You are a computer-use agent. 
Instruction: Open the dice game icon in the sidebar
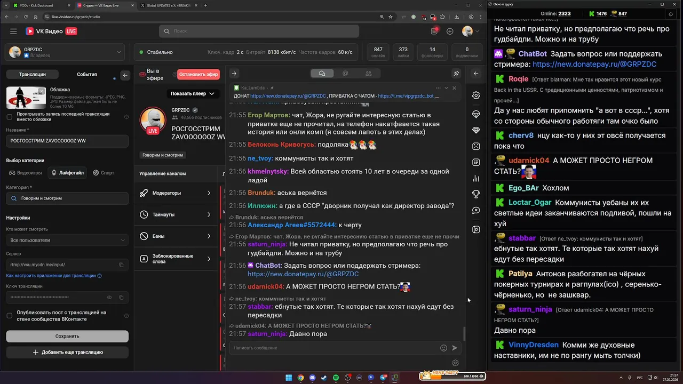pos(476,146)
